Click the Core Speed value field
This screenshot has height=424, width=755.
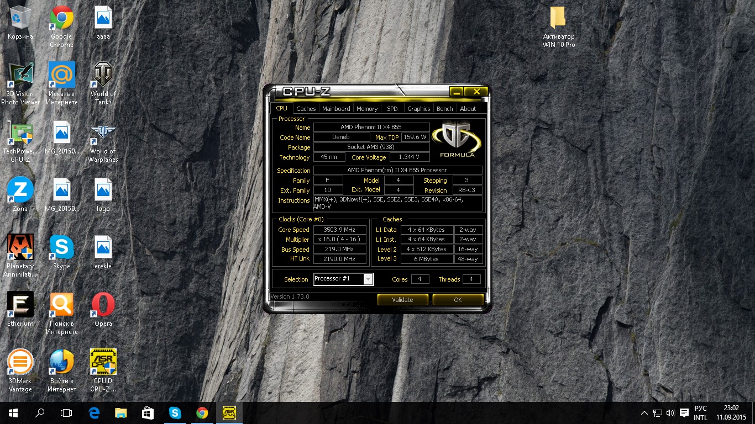click(x=340, y=230)
